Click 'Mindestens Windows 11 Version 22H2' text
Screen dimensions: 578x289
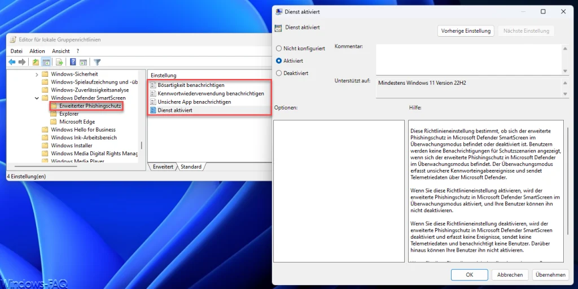[422, 83]
